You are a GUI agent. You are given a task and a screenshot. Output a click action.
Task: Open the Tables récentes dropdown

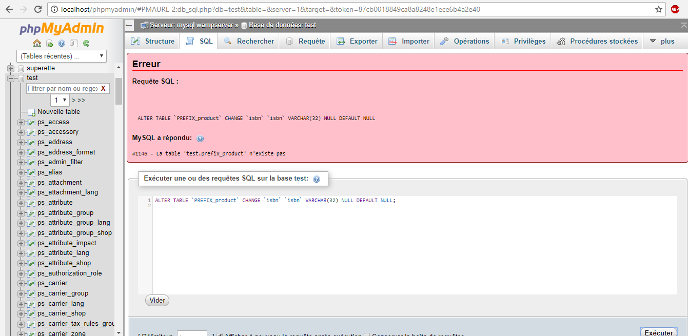coord(62,56)
